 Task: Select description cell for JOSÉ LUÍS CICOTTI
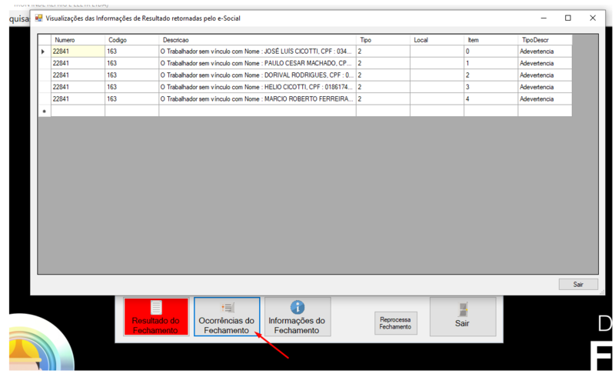258,52
